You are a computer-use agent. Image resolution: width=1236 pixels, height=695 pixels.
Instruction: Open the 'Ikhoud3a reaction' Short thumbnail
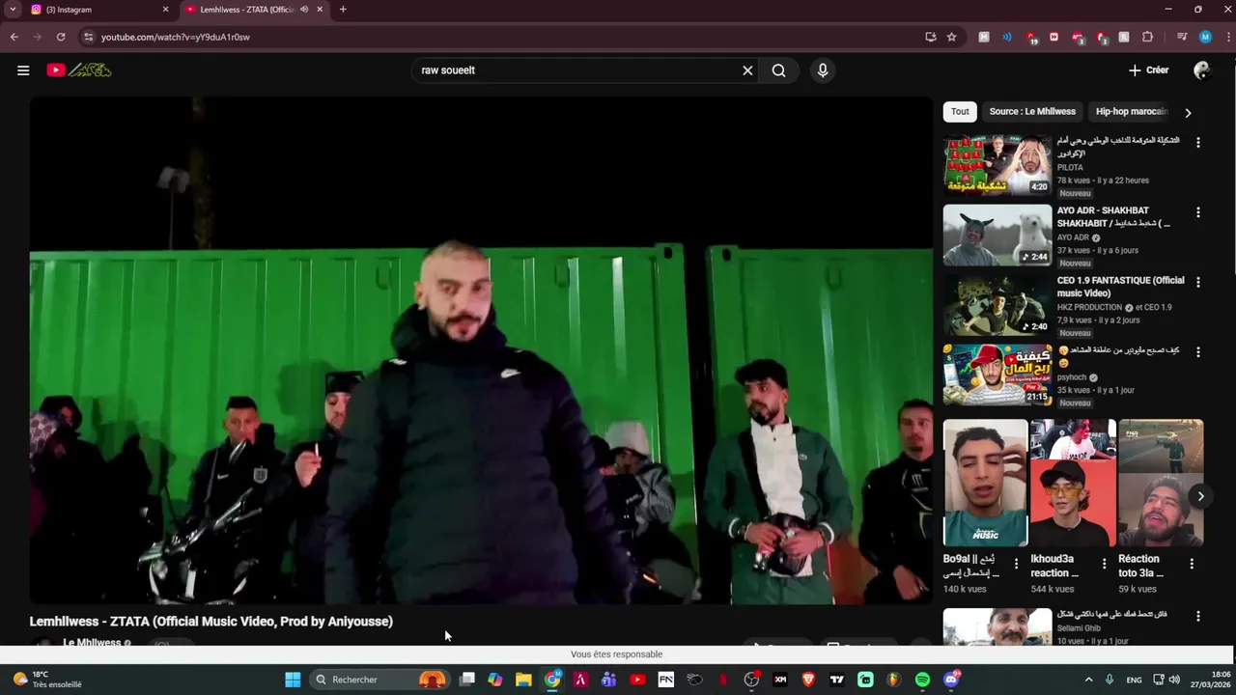(x=1073, y=483)
